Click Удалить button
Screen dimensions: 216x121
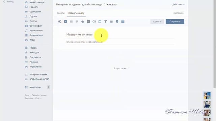tap(157, 22)
